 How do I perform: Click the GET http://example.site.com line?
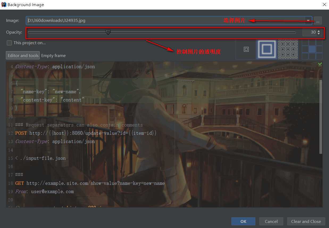[90, 183]
